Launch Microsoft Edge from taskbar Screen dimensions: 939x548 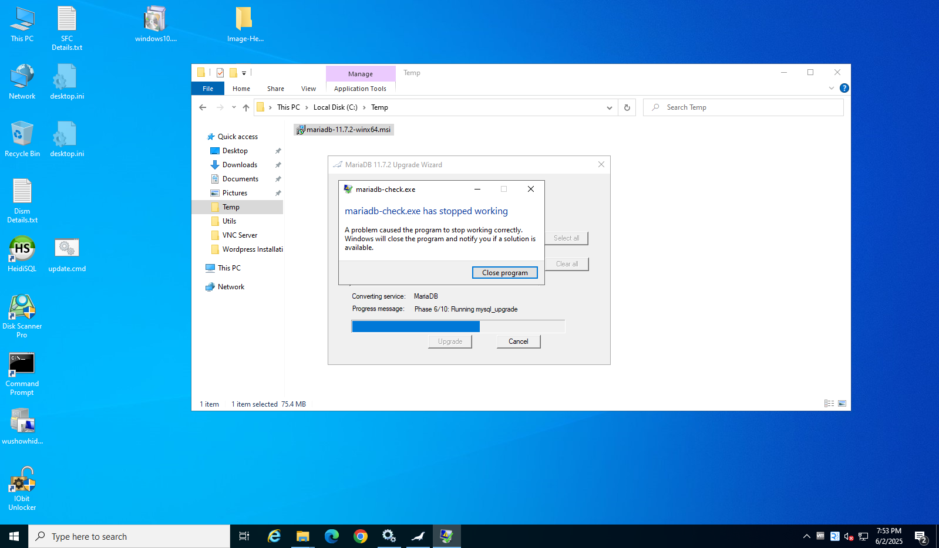[331, 536]
